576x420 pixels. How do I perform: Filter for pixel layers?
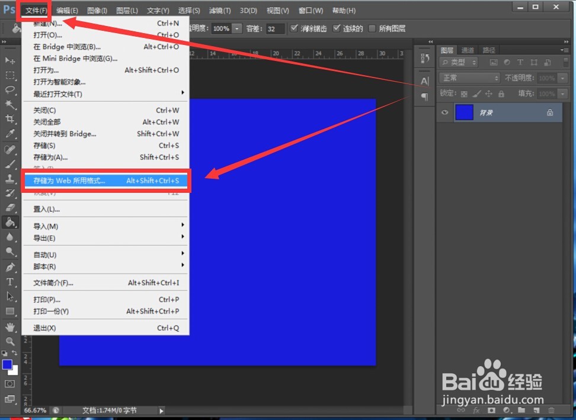coord(494,62)
